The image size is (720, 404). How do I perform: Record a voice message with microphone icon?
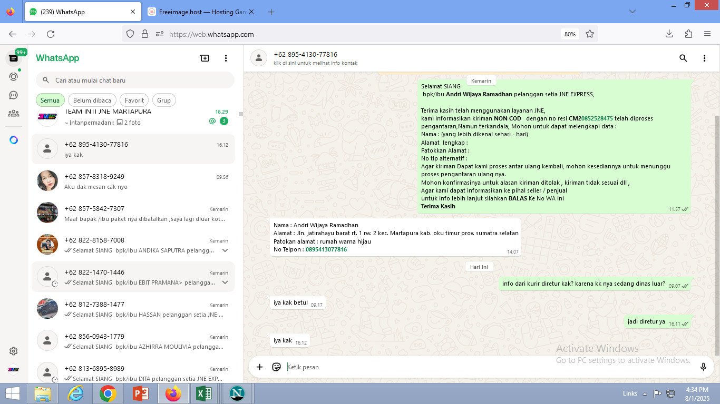click(703, 367)
